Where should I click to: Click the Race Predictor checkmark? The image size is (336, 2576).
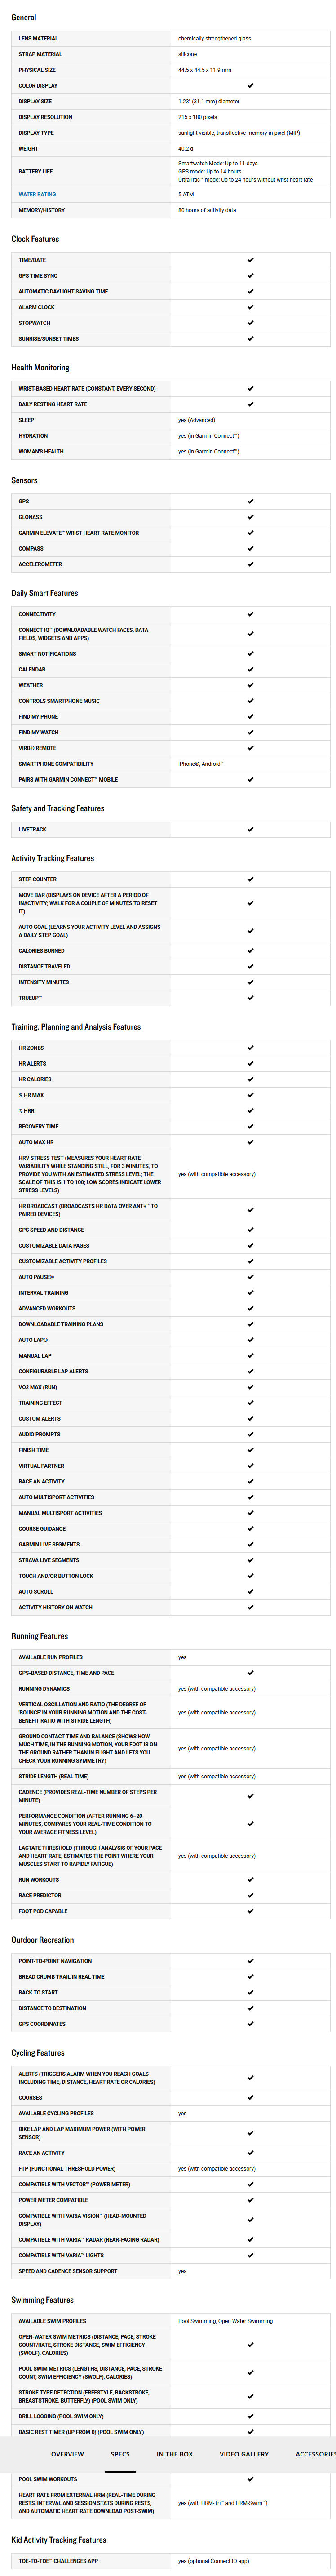click(x=250, y=1895)
